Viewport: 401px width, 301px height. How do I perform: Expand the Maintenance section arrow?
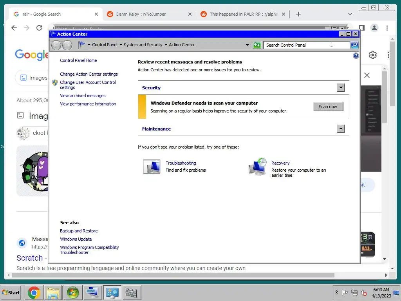tap(341, 129)
